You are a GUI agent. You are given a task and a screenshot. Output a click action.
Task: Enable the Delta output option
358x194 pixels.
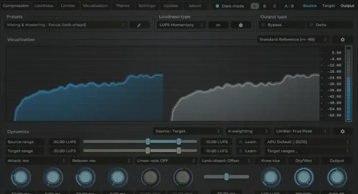point(311,25)
